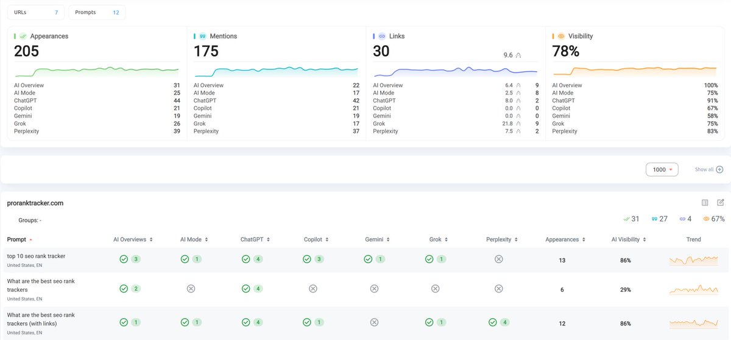Click the quote icon next to 27

(x=655, y=219)
